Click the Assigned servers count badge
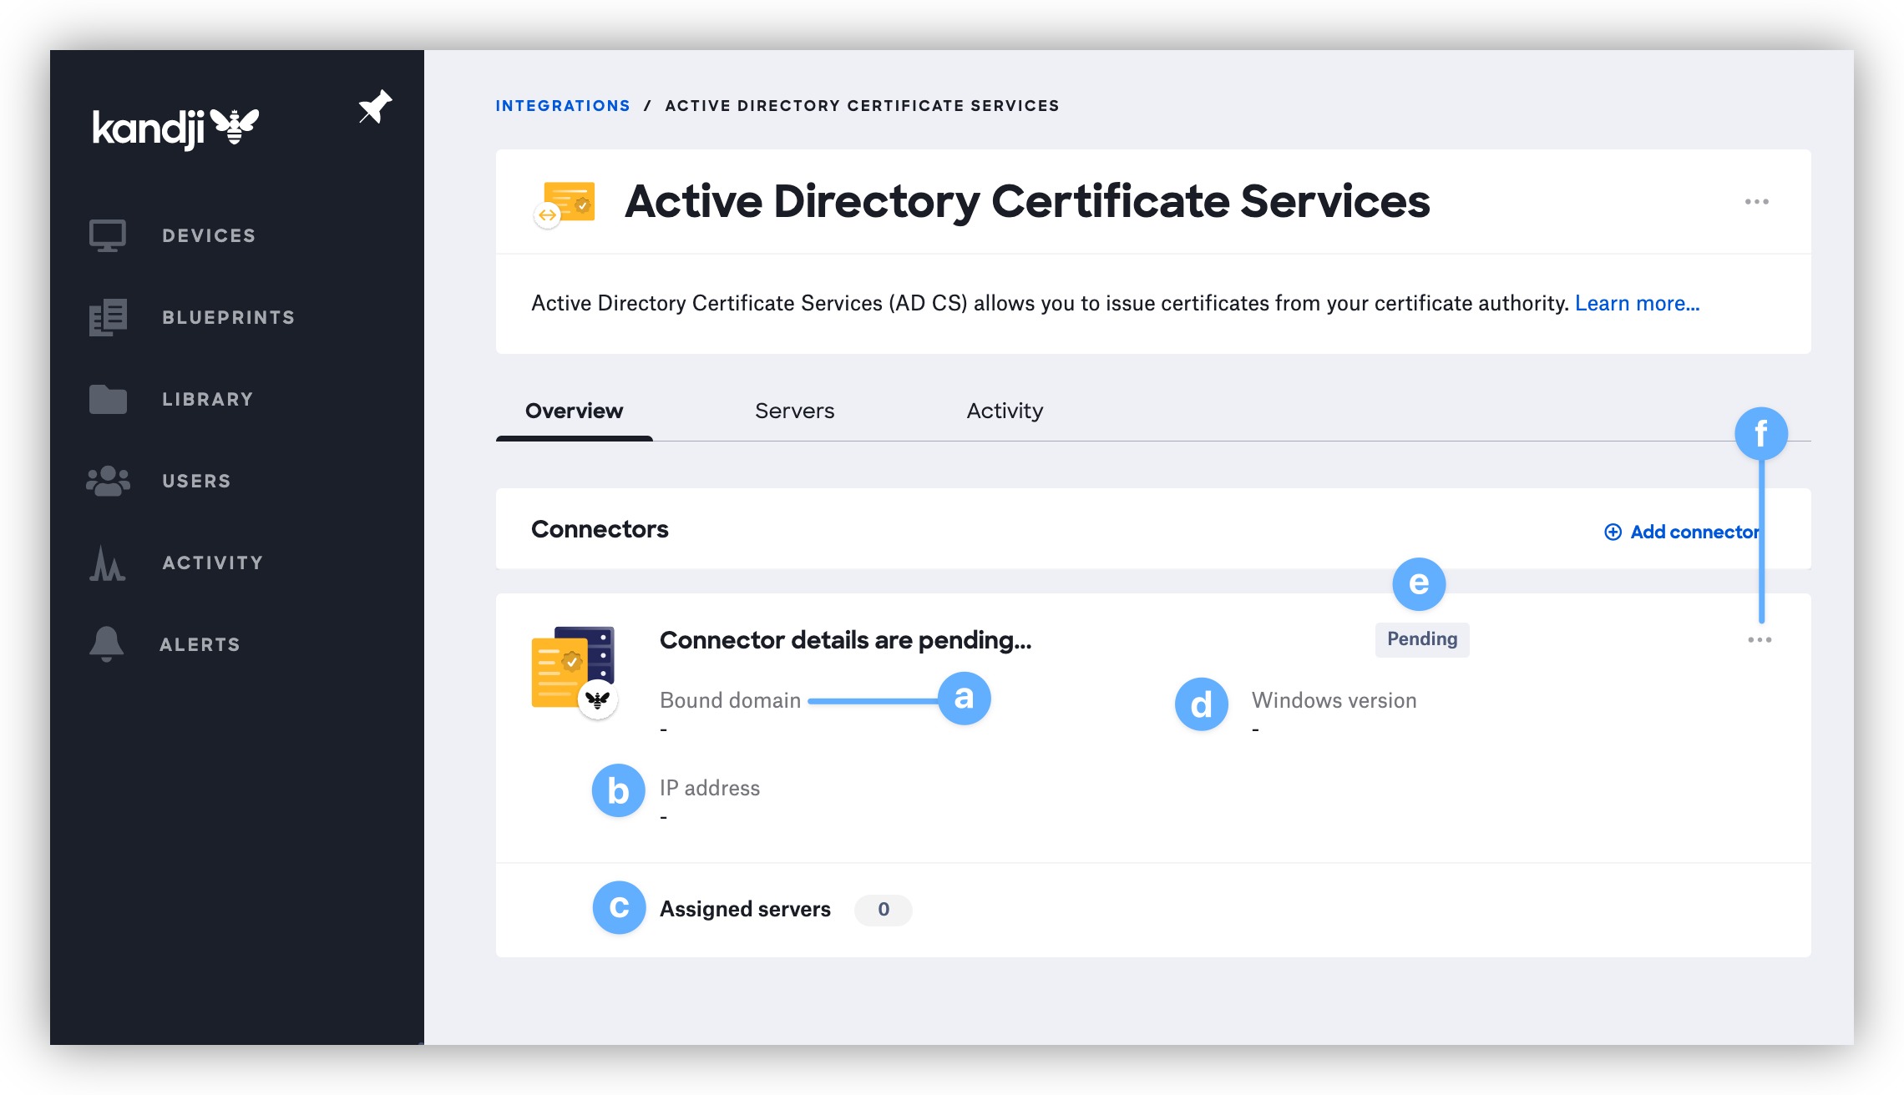 [883, 909]
